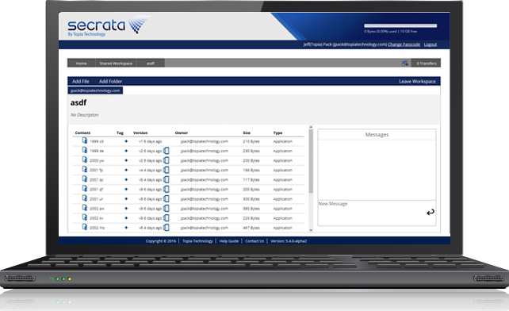Open version history icon for 2001 ur
Image resolution: width=509 pixels, height=311 pixels.
166,198
